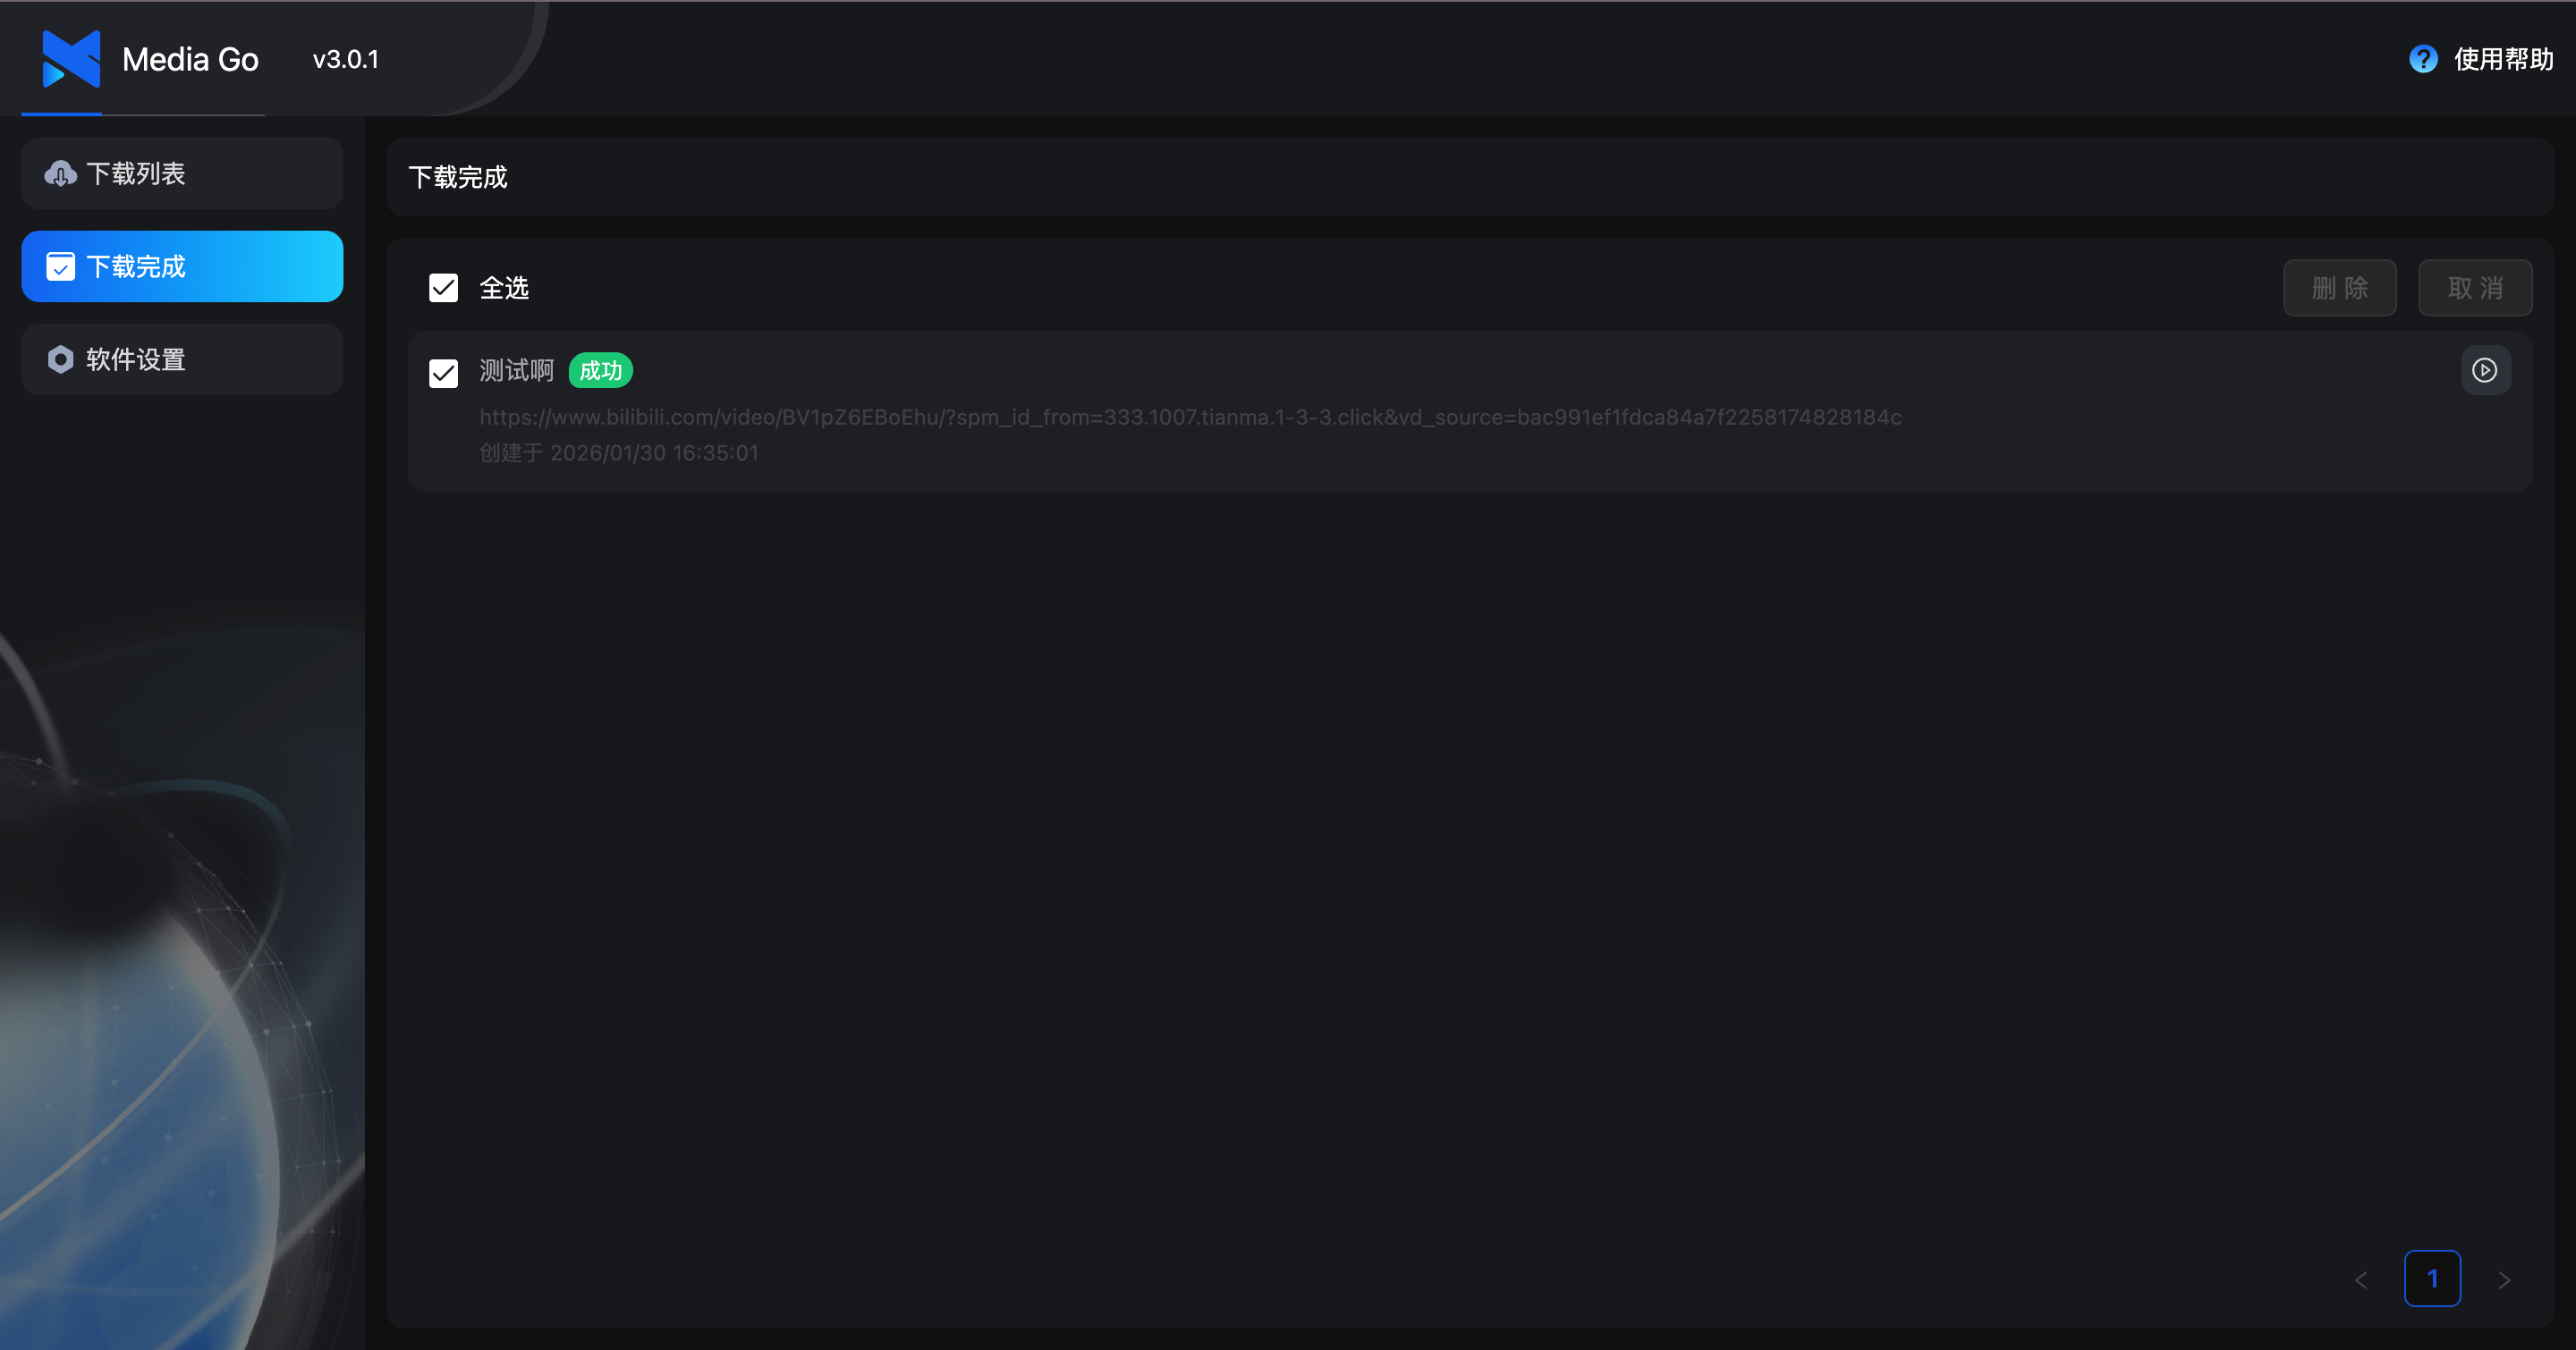Click the Media Go logo icon

[70, 59]
